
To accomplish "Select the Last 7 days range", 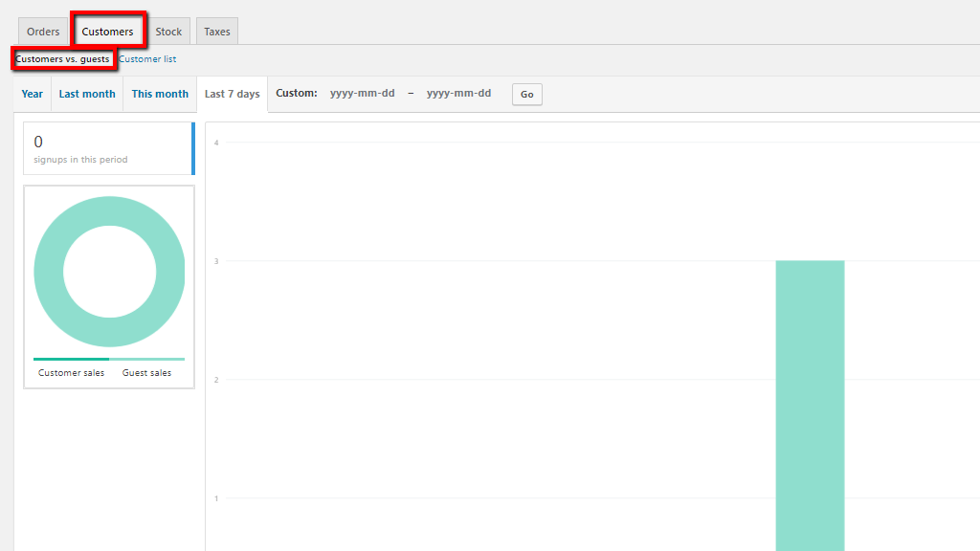I will [x=233, y=94].
